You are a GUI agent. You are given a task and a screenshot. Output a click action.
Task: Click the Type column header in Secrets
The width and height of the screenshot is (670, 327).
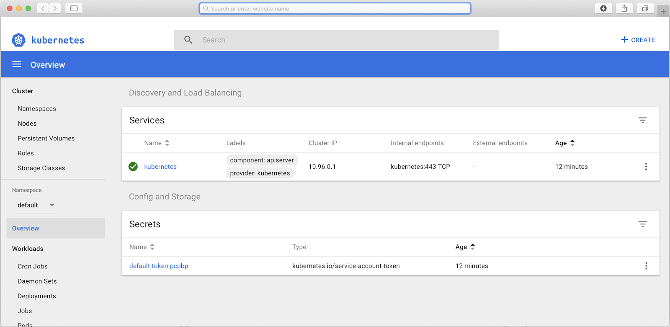(299, 247)
